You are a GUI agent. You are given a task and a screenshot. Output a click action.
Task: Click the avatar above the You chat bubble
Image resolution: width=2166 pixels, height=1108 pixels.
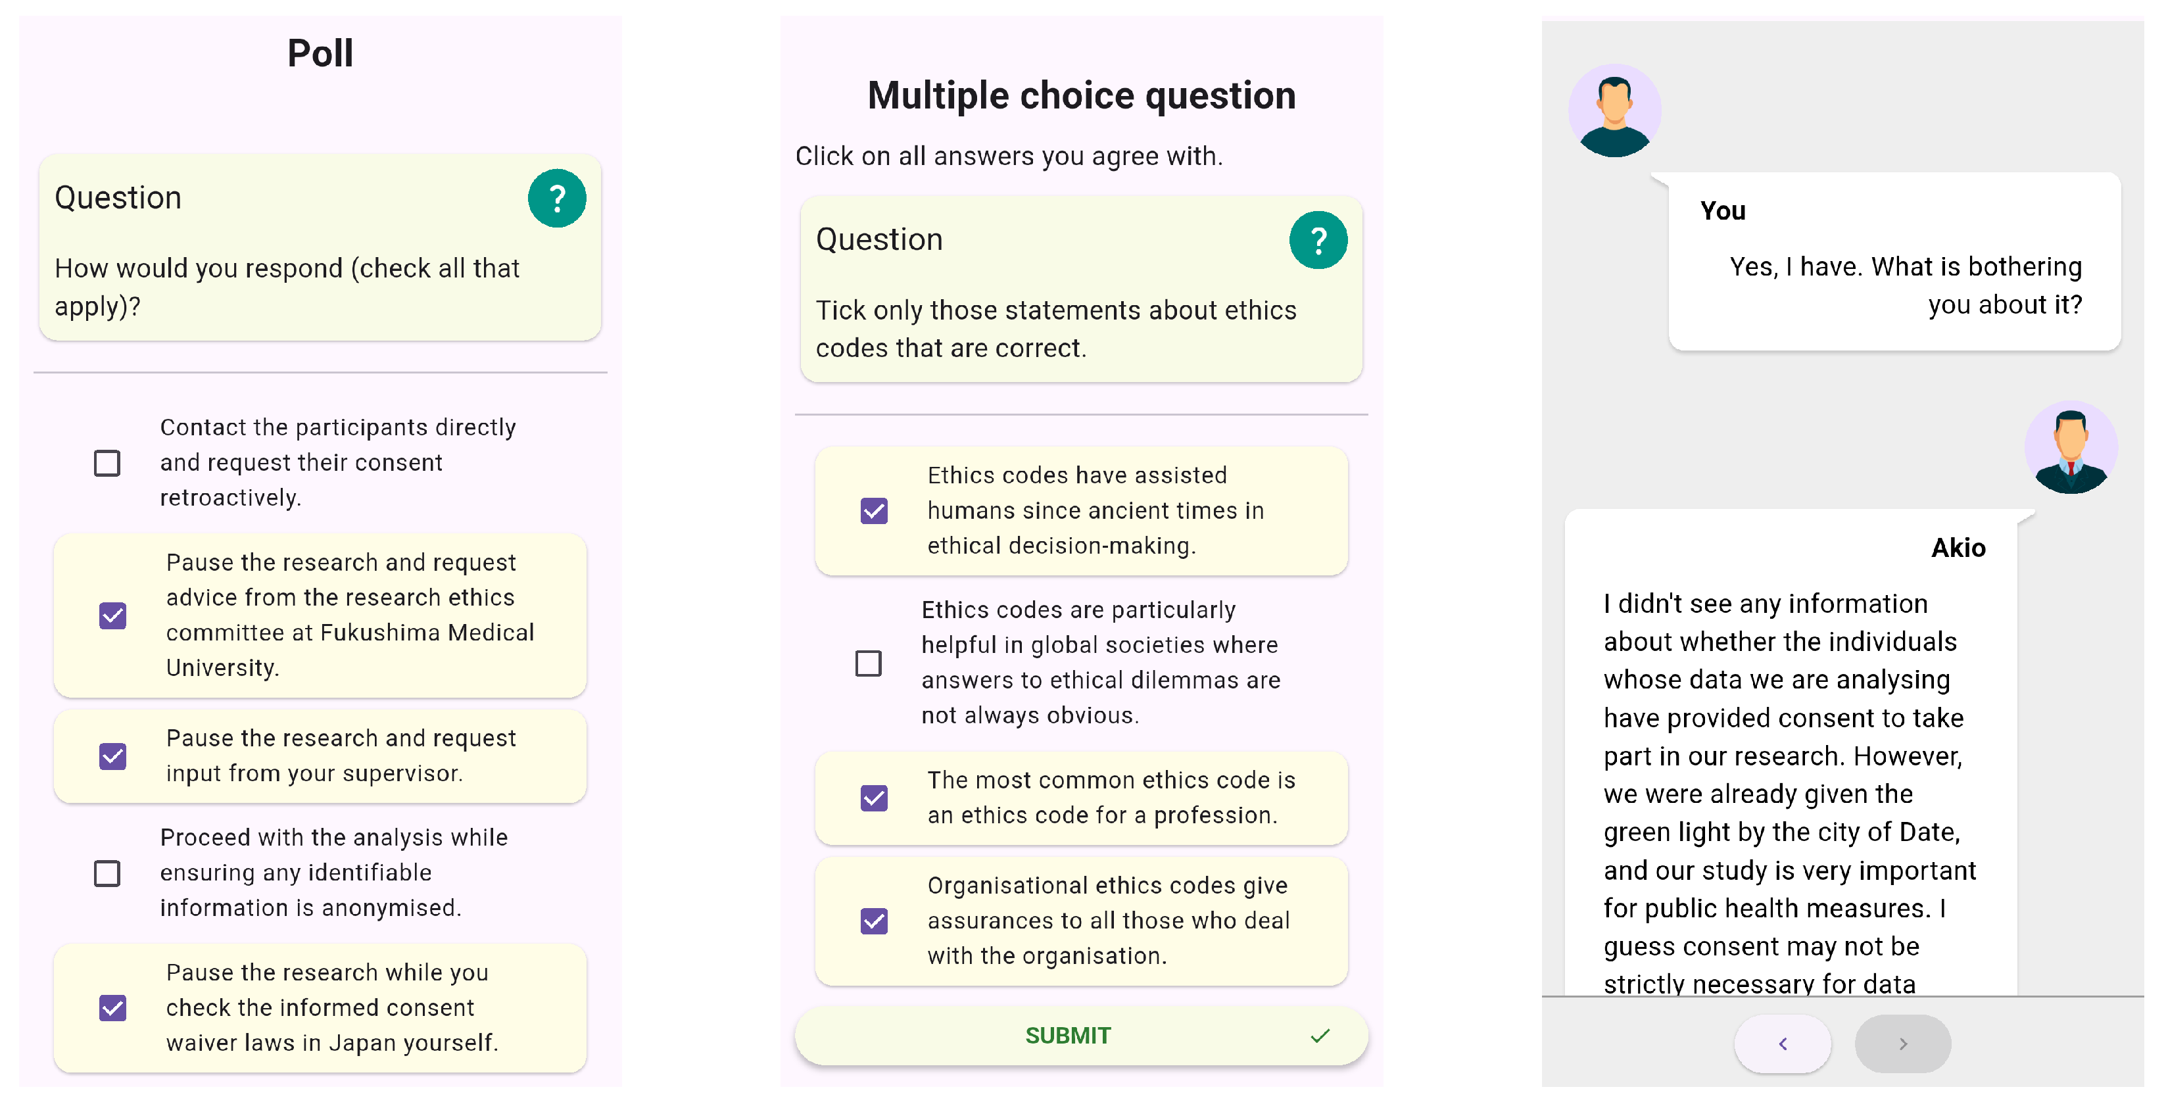pyautogui.click(x=1614, y=111)
